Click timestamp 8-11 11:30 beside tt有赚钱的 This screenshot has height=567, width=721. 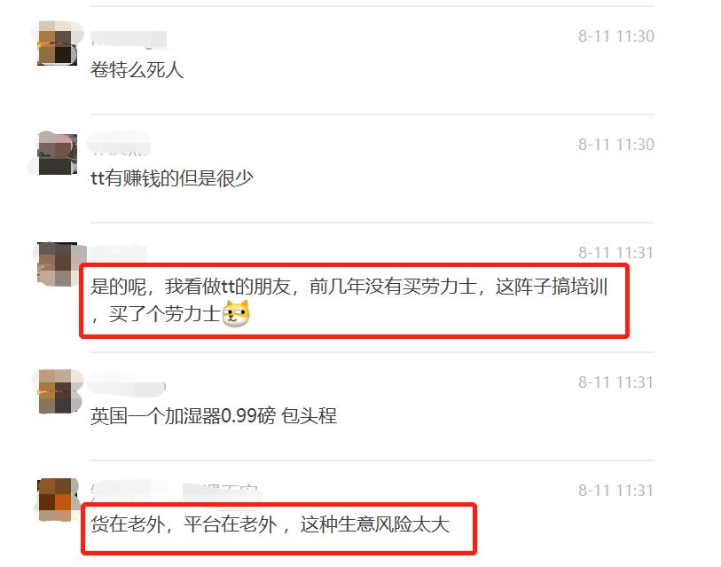pyautogui.click(x=616, y=145)
